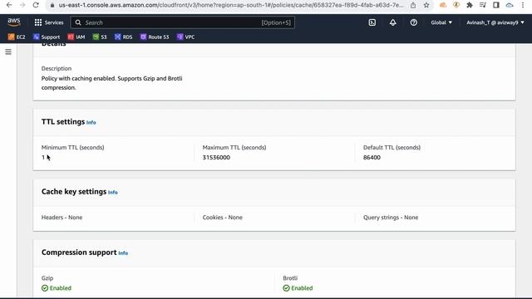Click the AWS logo home
Screen dimensions: 532x299
[14, 22]
